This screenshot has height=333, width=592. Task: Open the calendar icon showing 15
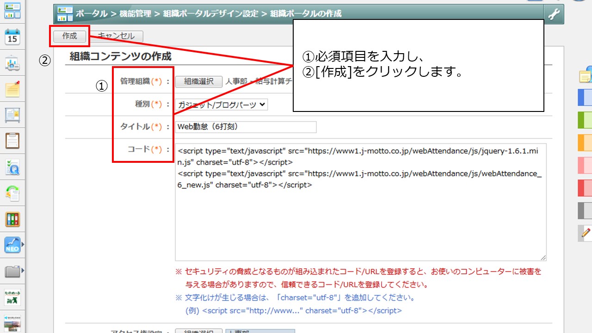pyautogui.click(x=12, y=37)
